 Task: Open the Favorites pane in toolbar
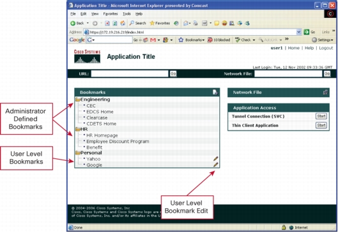[160, 23]
